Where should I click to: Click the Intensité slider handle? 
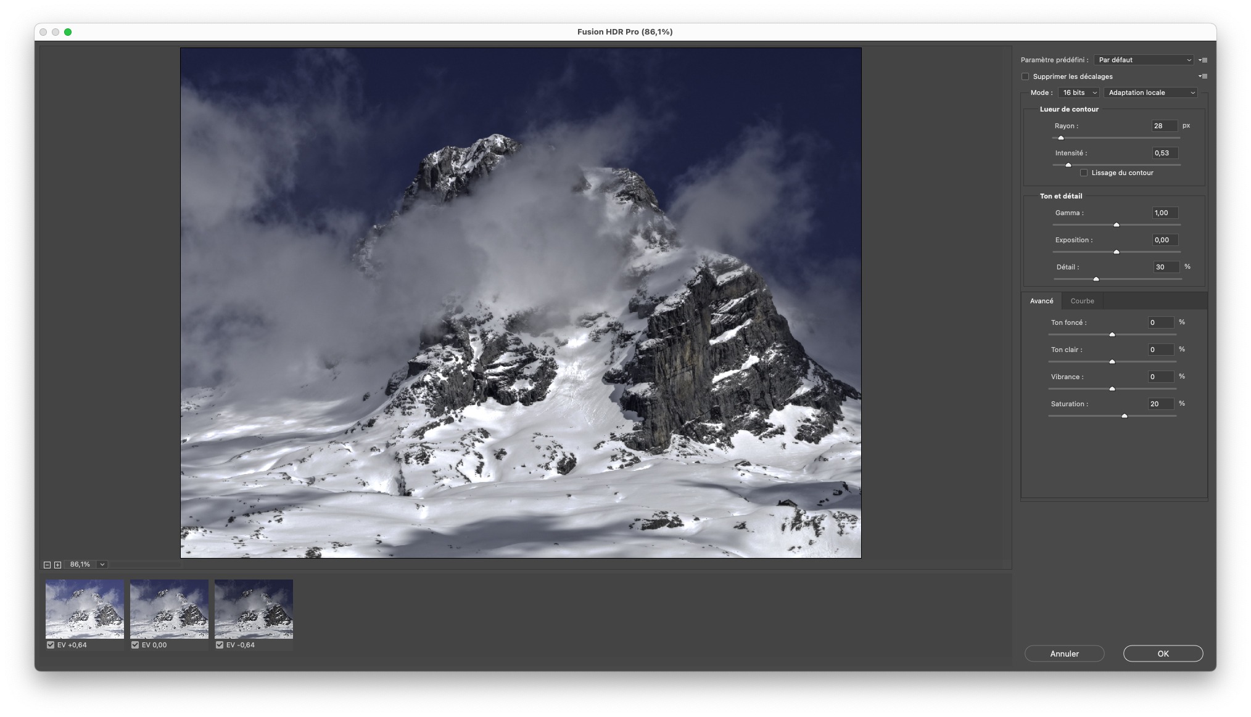click(x=1068, y=165)
